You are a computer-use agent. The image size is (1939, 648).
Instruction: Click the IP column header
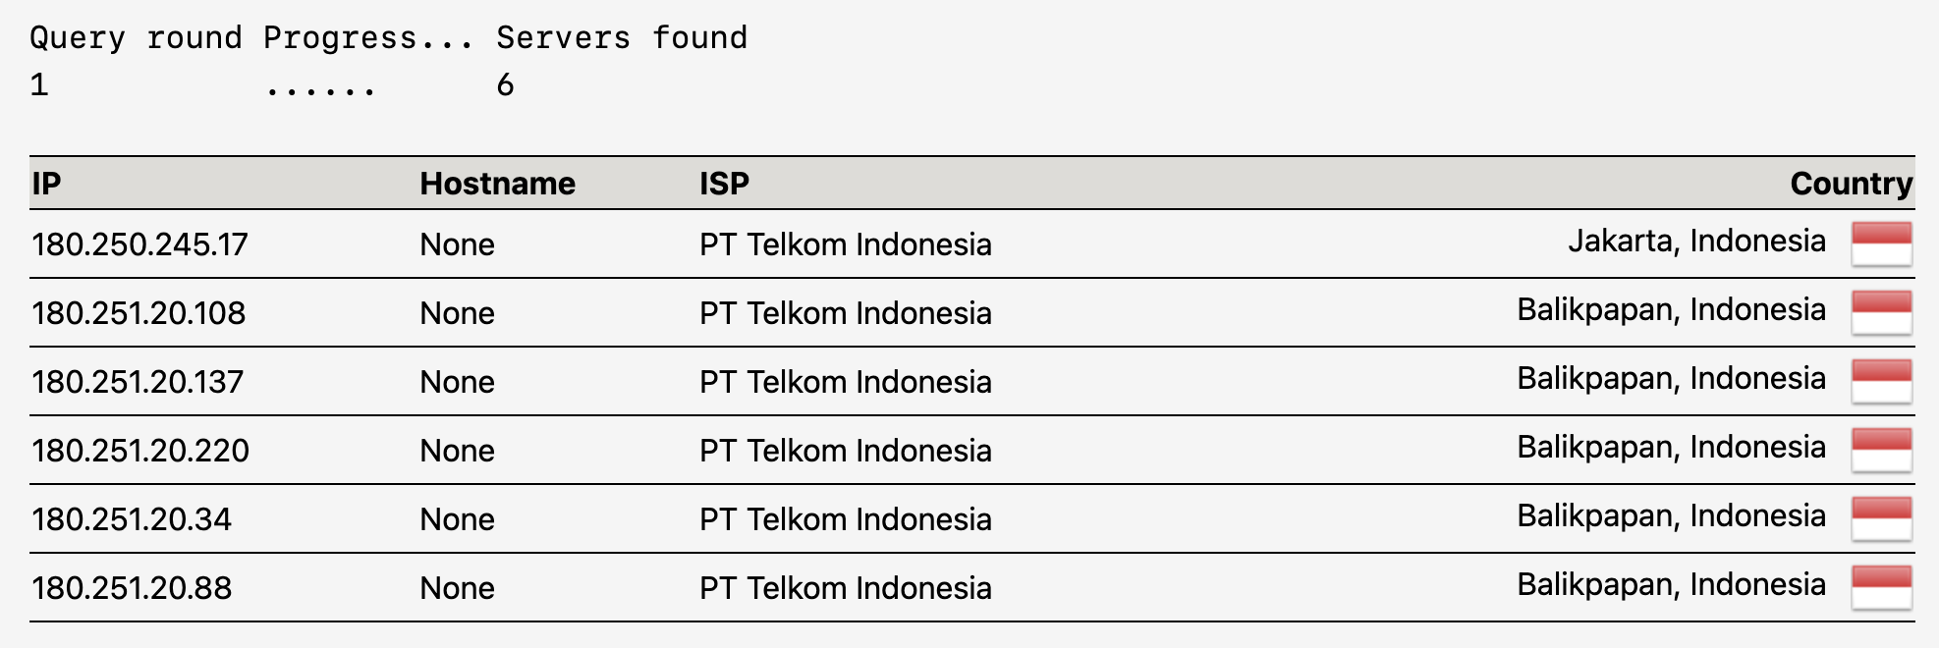[x=46, y=184]
